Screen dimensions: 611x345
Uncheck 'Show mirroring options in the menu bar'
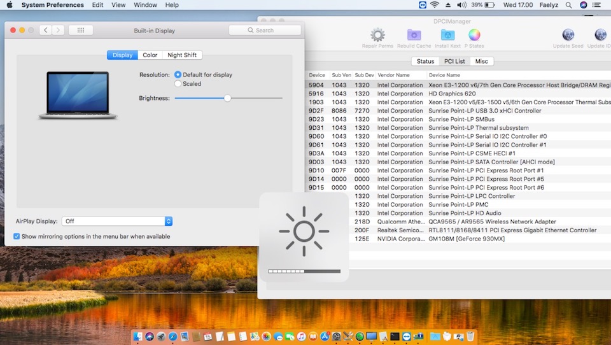click(x=17, y=236)
